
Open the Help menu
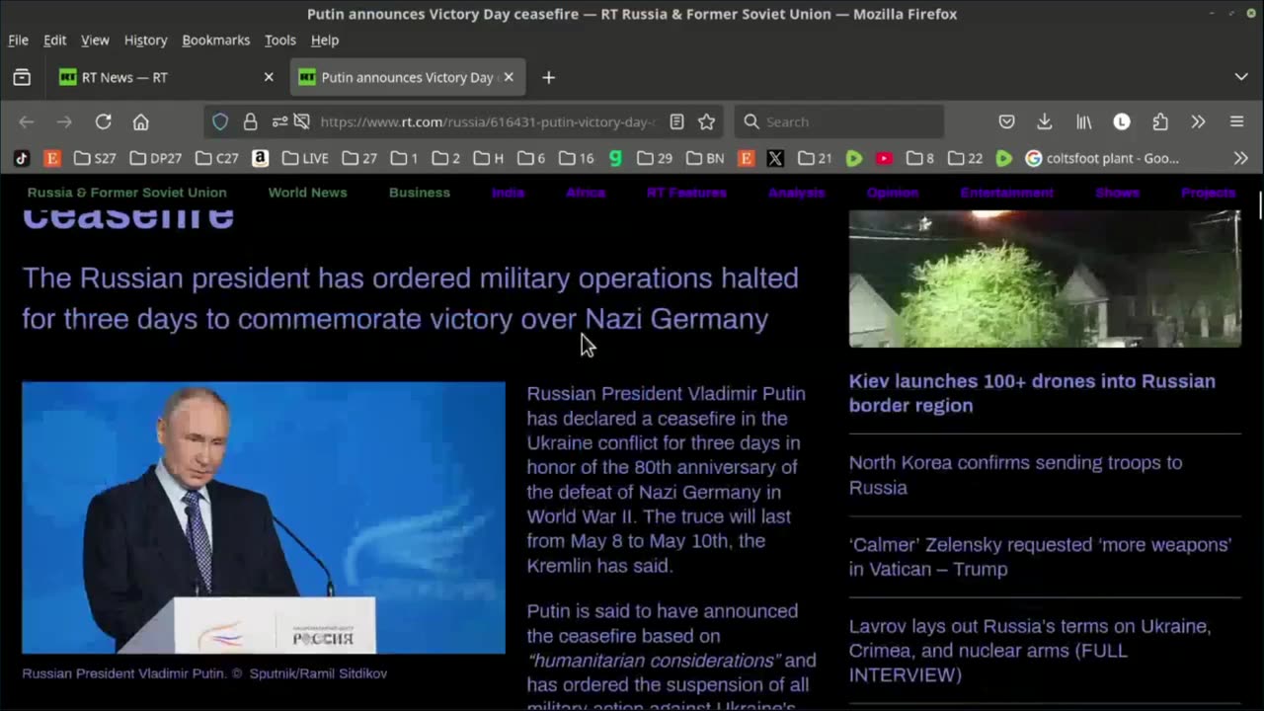pos(324,39)
